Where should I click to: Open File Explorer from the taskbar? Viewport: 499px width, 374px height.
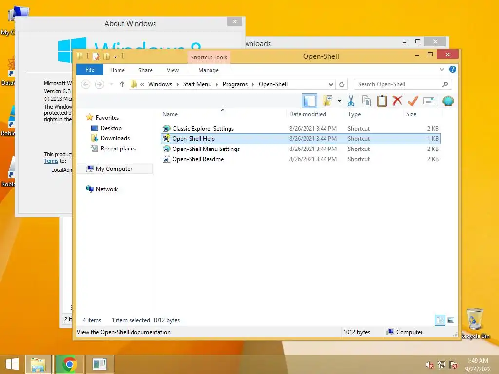38,364
